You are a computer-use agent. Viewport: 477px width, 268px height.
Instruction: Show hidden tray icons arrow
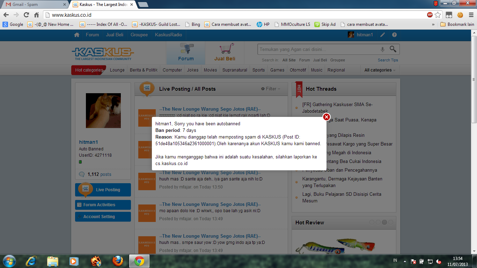pyautogui.click(x=405, y=261)
